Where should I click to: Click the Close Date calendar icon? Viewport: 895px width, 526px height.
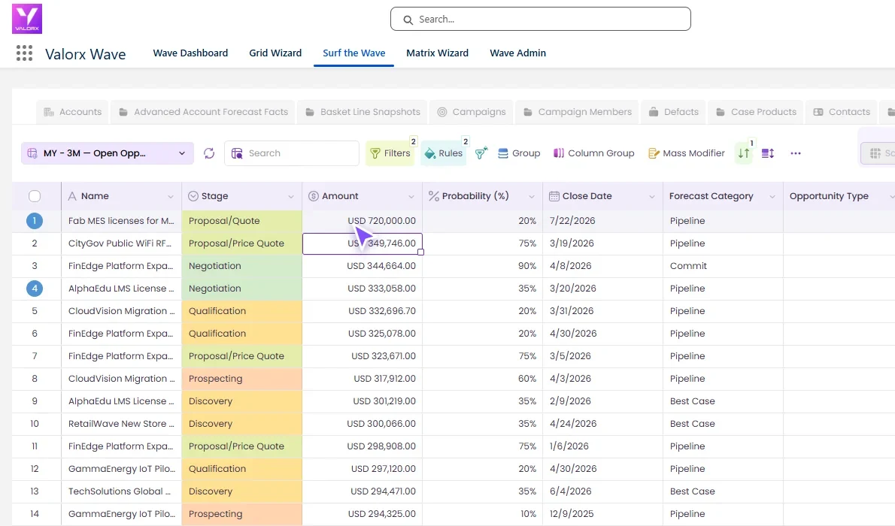tap(554, 195)
